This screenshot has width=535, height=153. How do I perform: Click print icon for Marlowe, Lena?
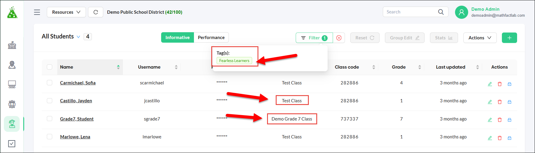(510, 138)
